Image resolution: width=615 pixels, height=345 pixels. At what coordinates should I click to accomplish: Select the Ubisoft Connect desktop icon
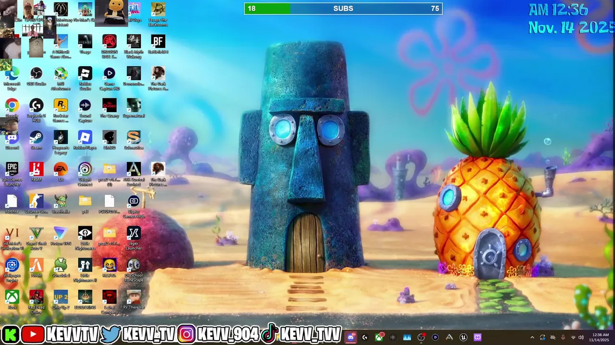(x=85, y=174)
